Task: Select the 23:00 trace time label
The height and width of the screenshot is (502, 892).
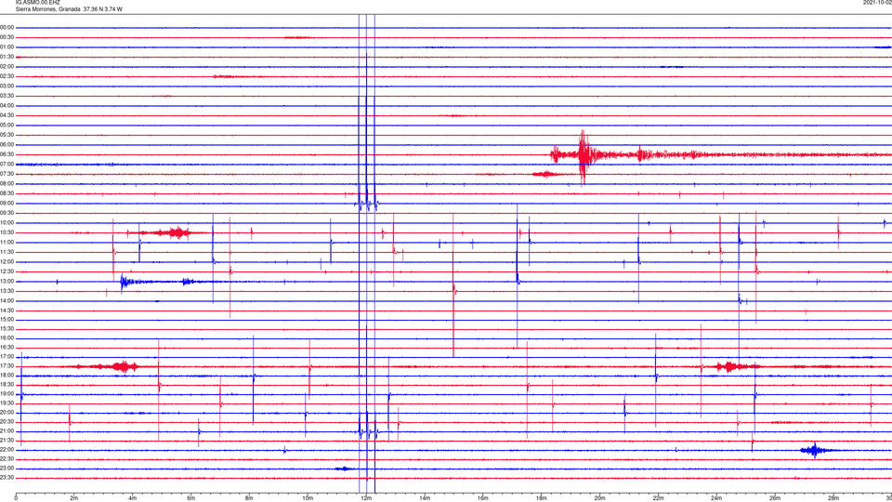Action: [7, 469]
